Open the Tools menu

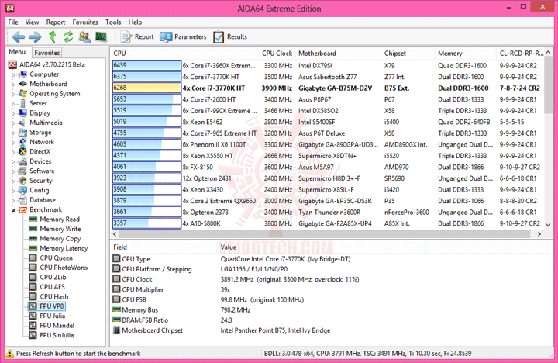[113, 22]
